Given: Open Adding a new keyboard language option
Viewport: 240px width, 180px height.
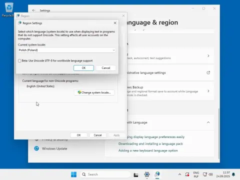Looking at the screenshot, I should click(x=148, y=150).
